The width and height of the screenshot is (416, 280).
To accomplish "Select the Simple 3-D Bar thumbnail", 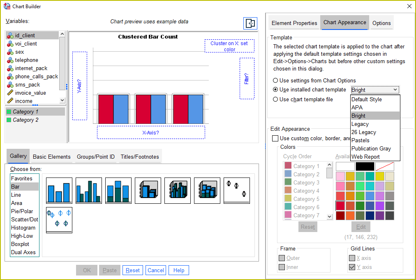I will (x=148, y=191).
